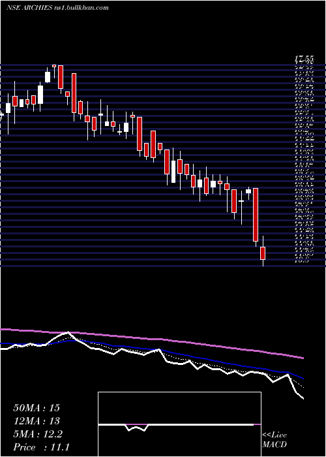The height and width of the screenshot is (457, 326).
Task: Click the 50MA : 15 label
Action: click(x=37, y=408)
